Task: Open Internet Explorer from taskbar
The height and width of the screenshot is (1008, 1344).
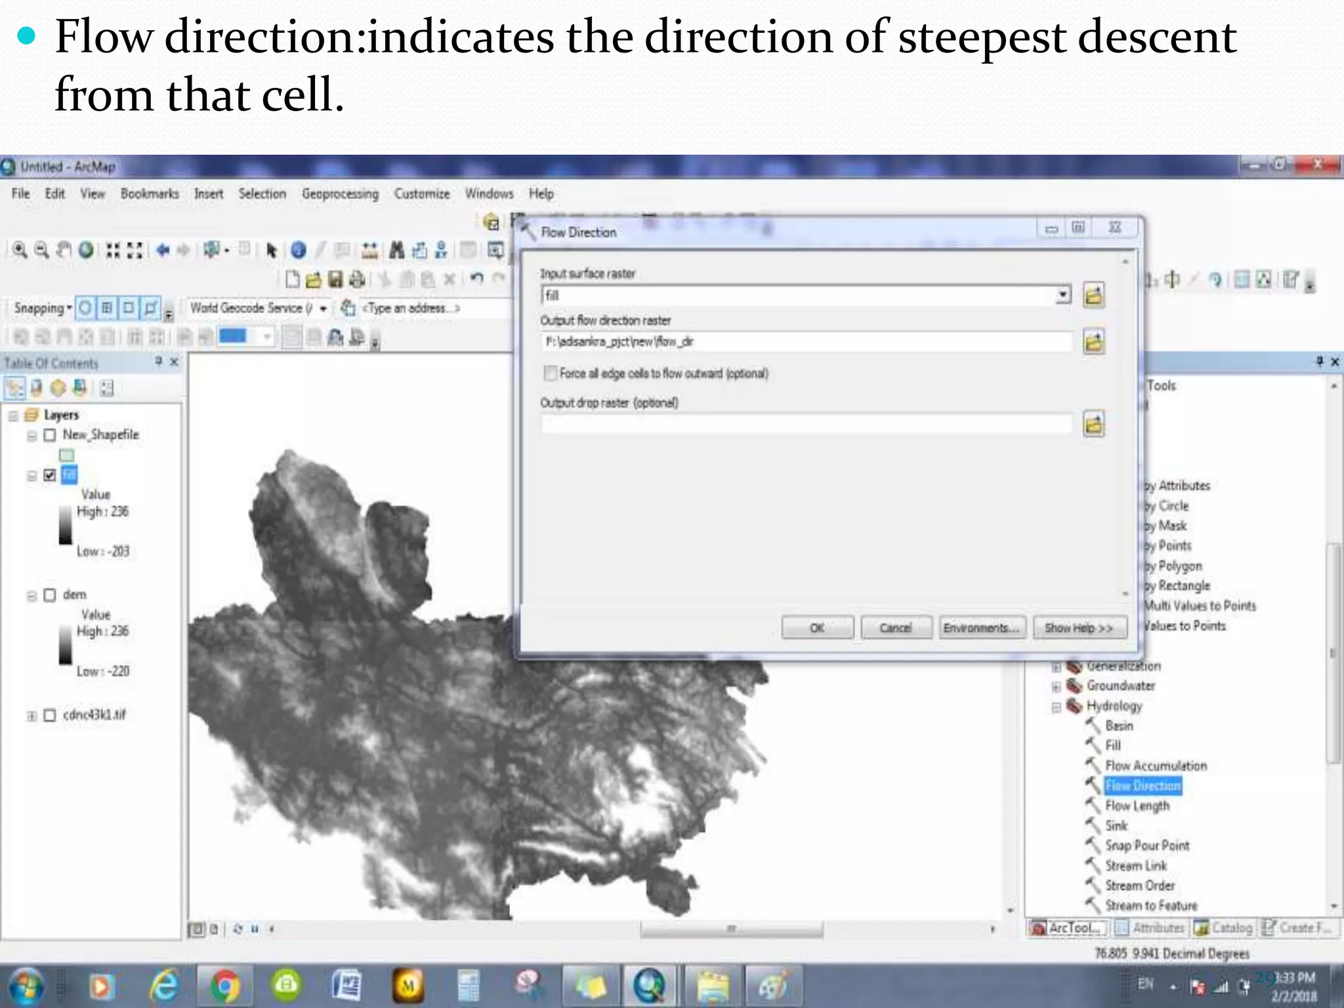Action: (x=163, y=986)
